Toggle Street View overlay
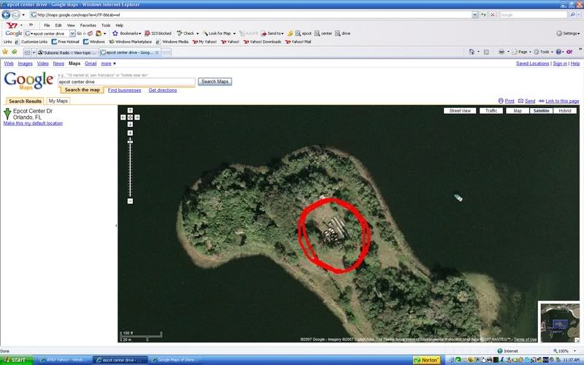The height and width of the screenshot is (365, 584). pyautogui.click(x=460, y=111)
